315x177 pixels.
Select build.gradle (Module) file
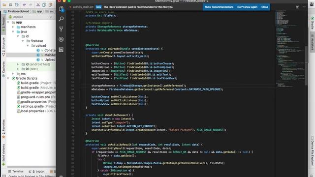coord(36,88)
